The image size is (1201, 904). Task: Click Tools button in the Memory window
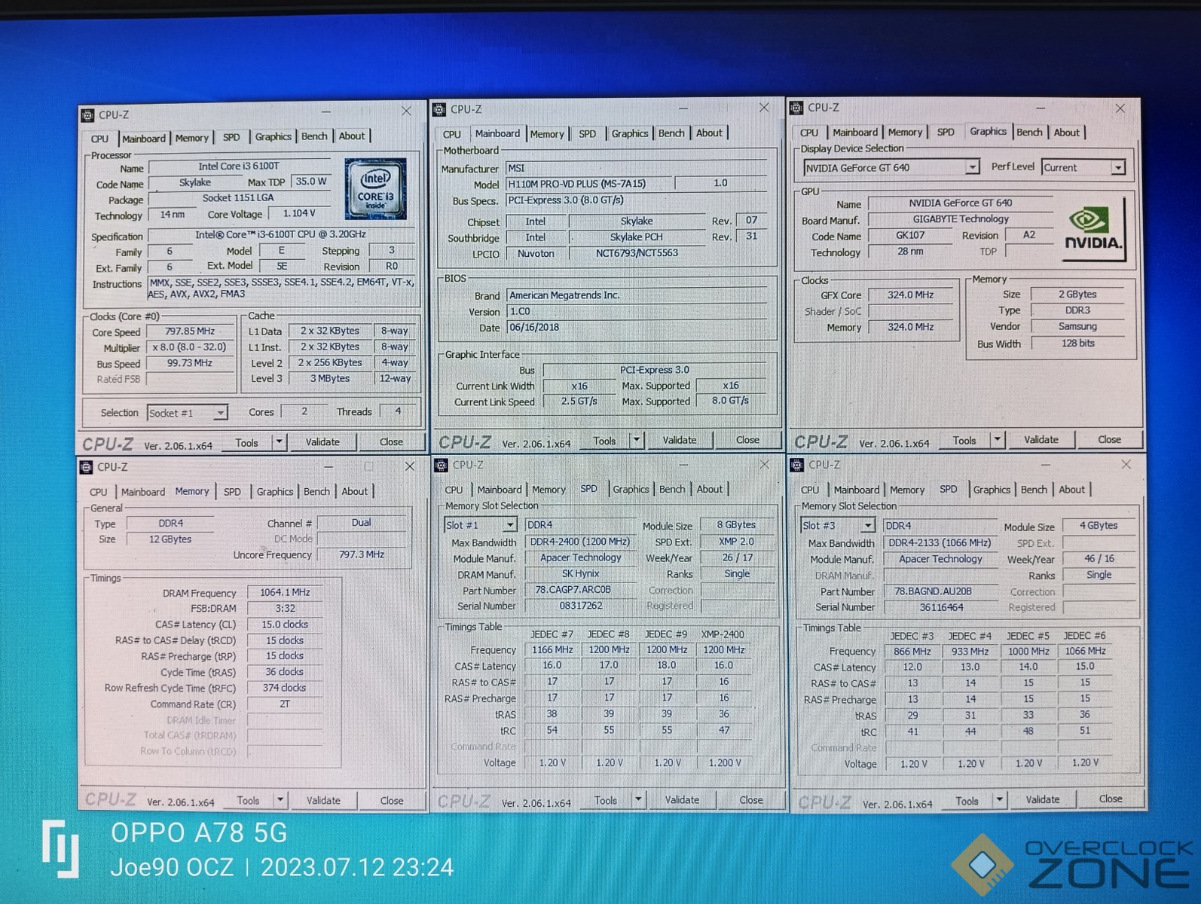(248, 800)
